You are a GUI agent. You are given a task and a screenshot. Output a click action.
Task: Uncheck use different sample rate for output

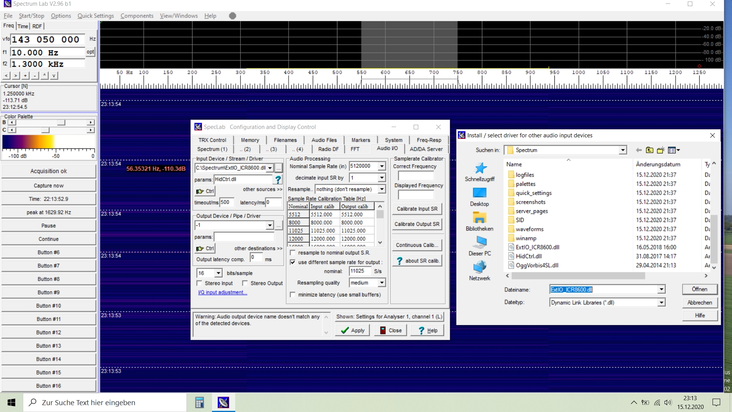coord(293,262)
